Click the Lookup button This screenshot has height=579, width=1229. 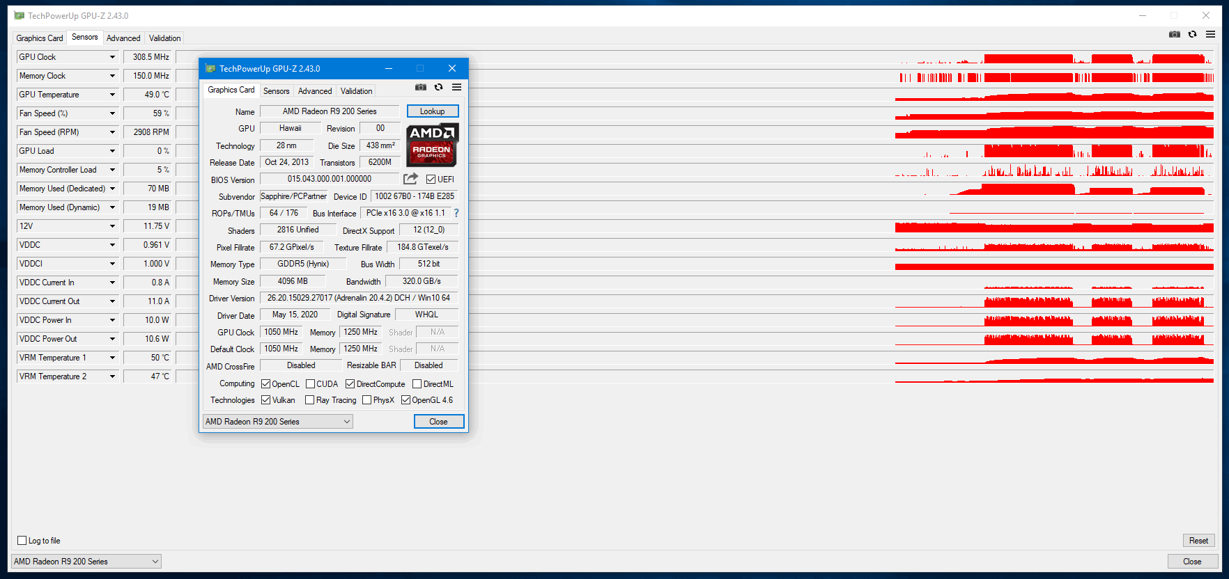[432, 111]
